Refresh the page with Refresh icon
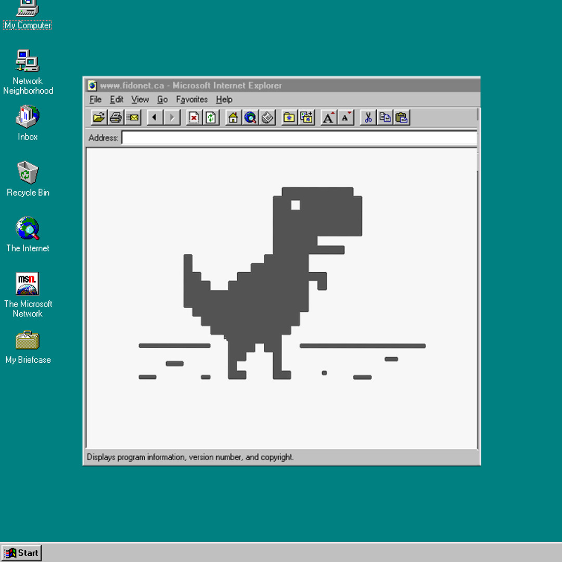This screenshot has height=562, width=562. point(211,118)
